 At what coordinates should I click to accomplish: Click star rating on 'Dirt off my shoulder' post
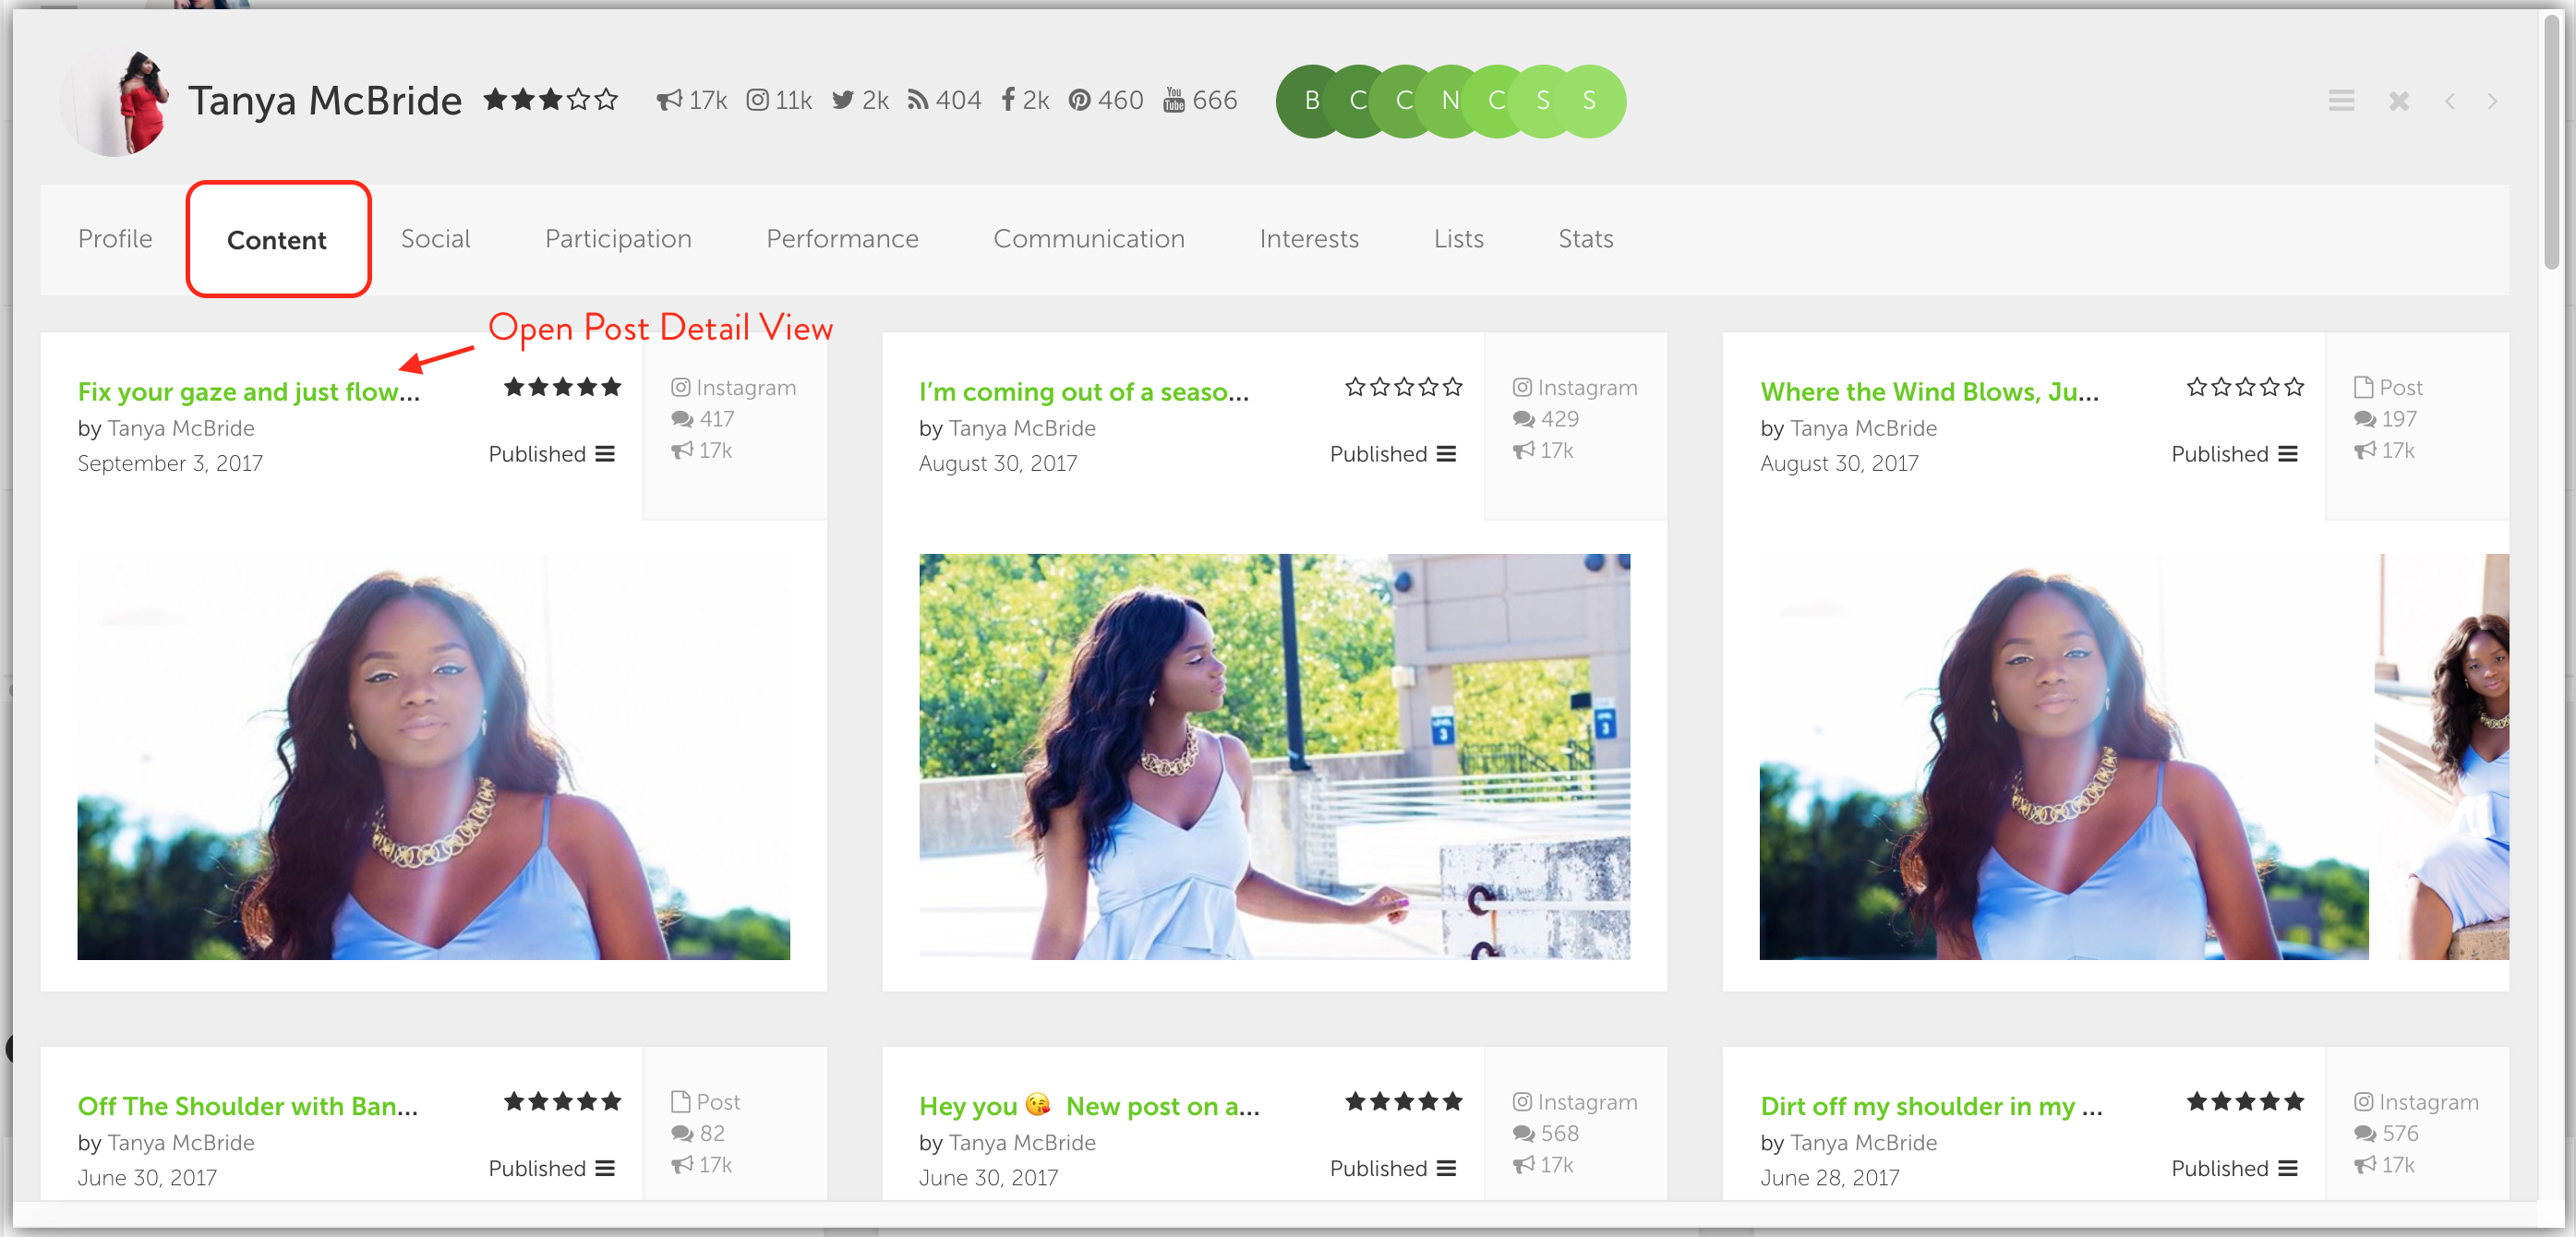point(2245,1101)
